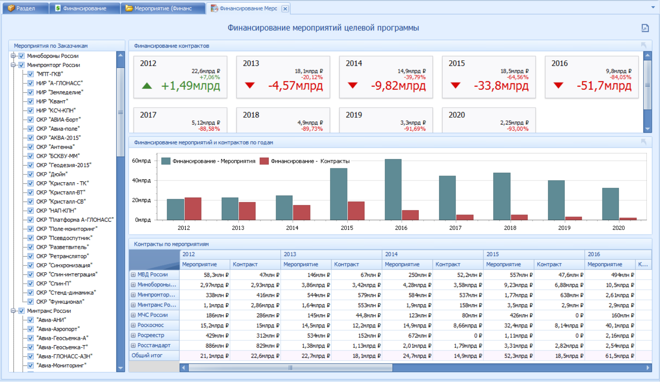
Task: Click the tall 2016 Мероприятия chart bar
Action: point(393,189)
